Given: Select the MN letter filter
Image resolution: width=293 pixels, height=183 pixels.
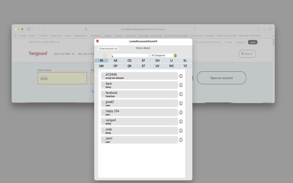Looking at the screenshot, I should click(101, 66).
